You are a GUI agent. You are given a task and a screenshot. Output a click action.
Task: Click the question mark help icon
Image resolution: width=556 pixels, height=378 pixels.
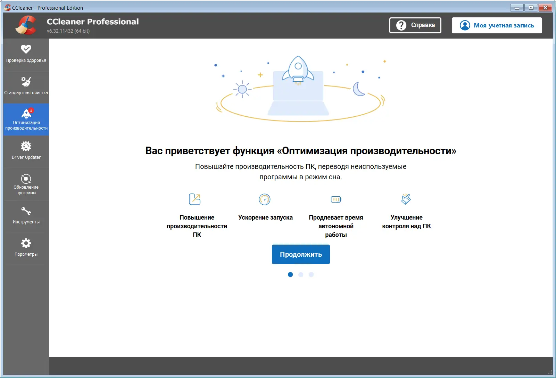pyautogui.click(x=401, y=25)
